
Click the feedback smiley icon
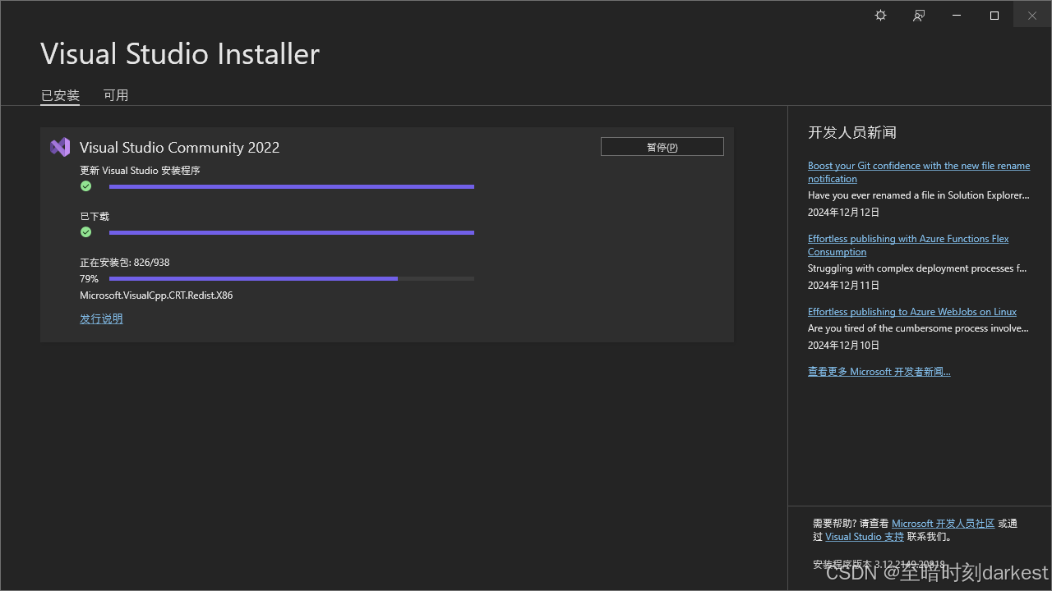(x=918, y=15)
